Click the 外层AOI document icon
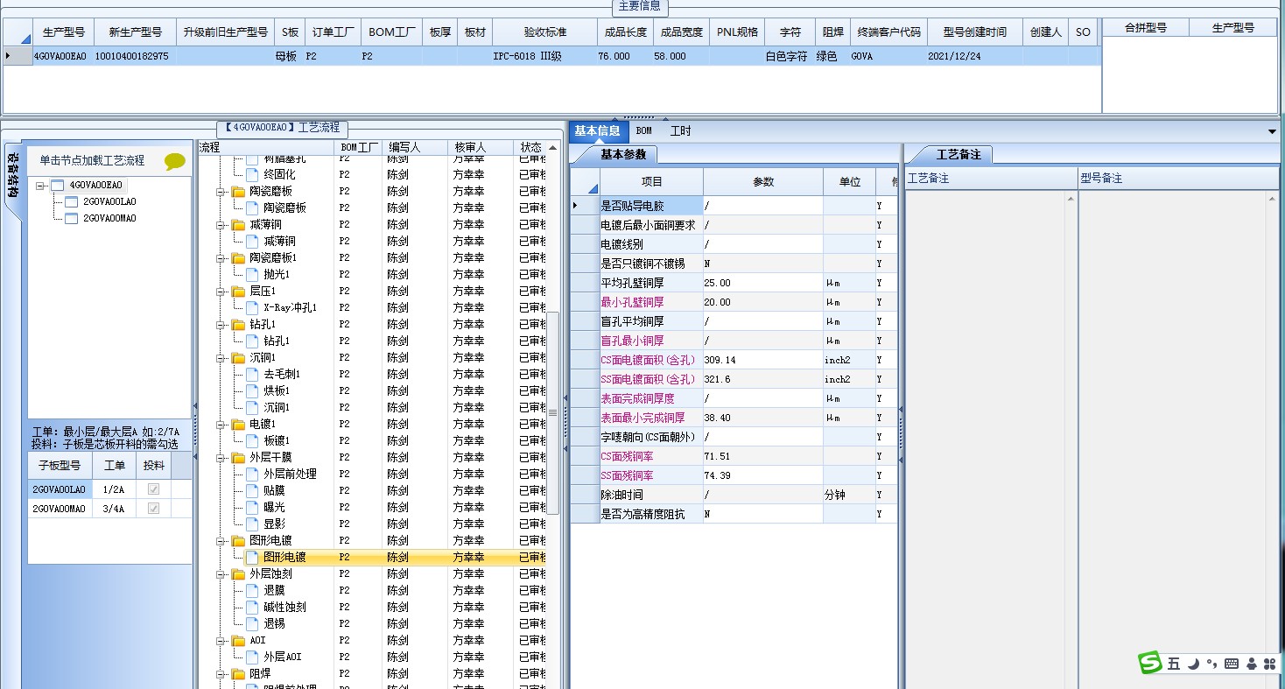The image size is (1285, 689). [253, 657]
